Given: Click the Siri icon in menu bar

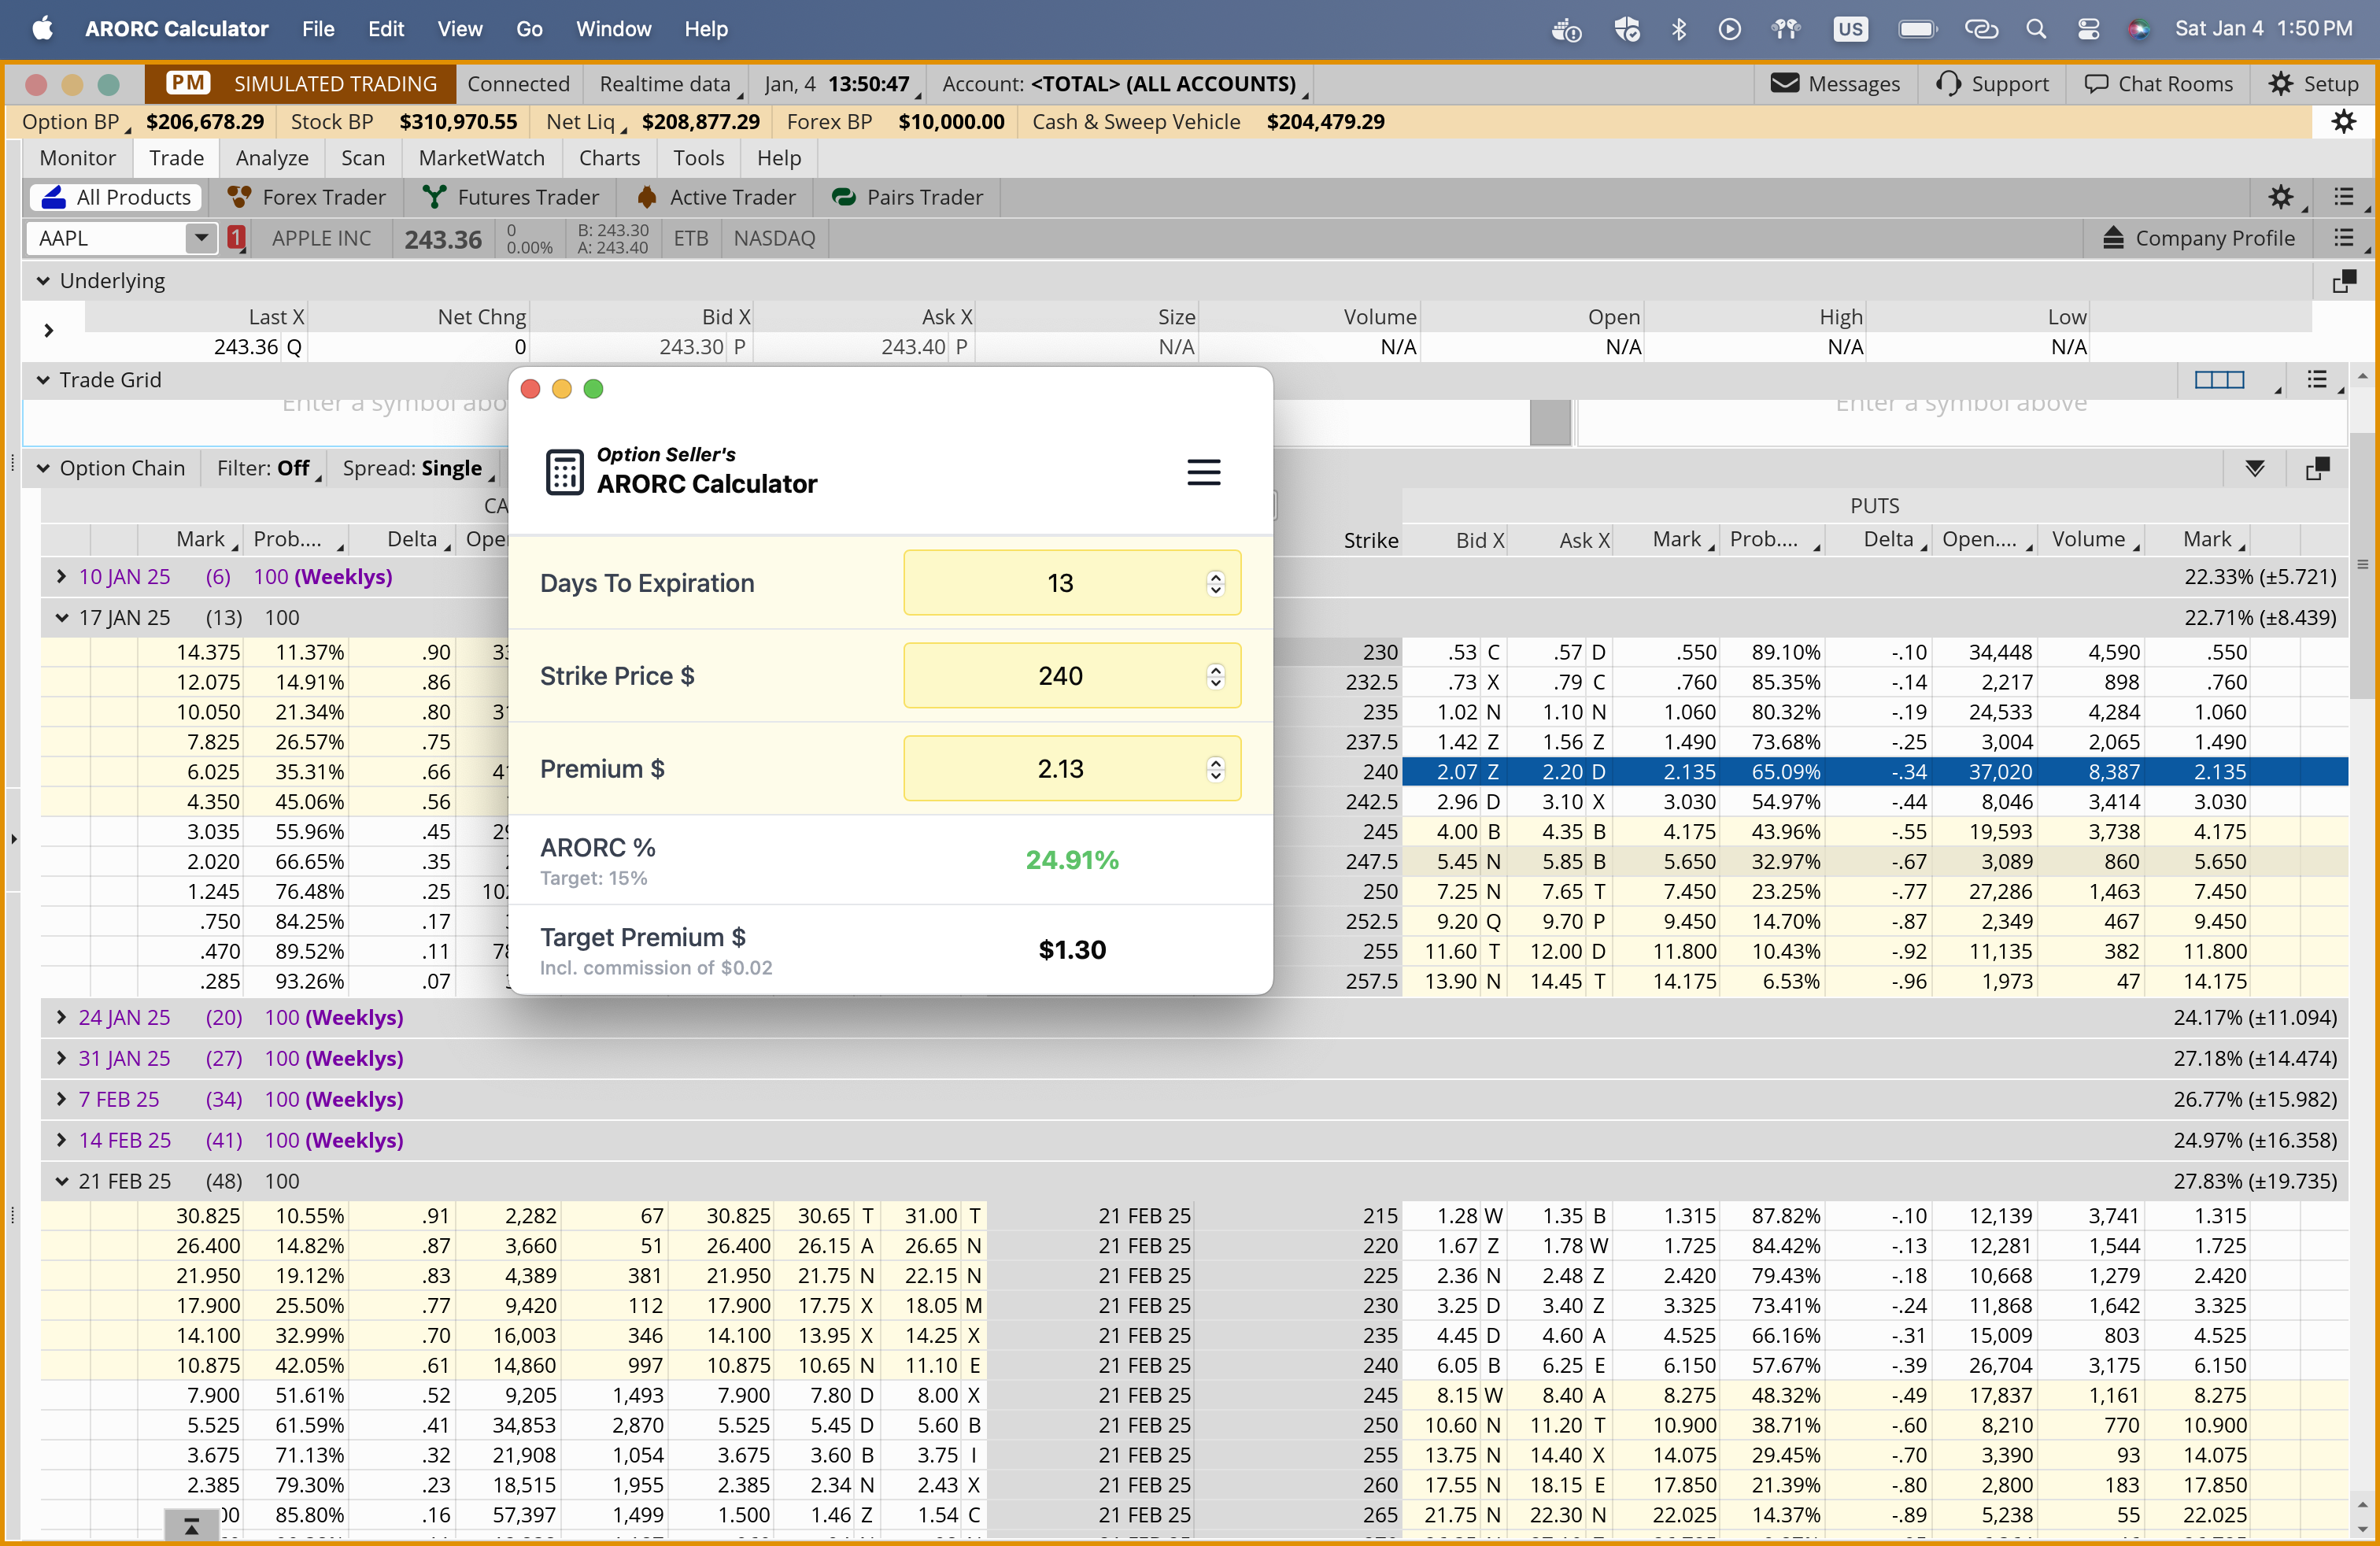Looking at the screenshot, I should pos(2138,29).
